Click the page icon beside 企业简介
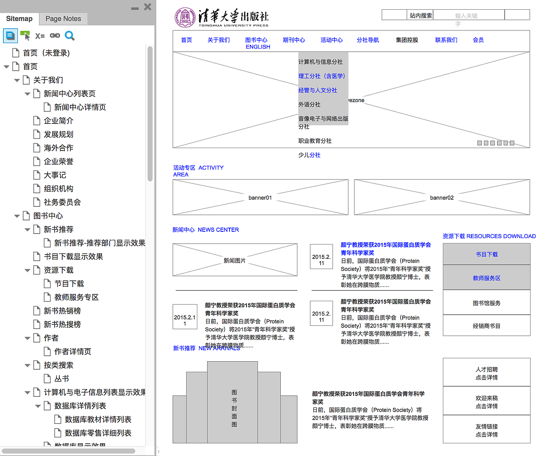This screenshot has width=542, height=456. pyautogui.click(x=37, y=121)
